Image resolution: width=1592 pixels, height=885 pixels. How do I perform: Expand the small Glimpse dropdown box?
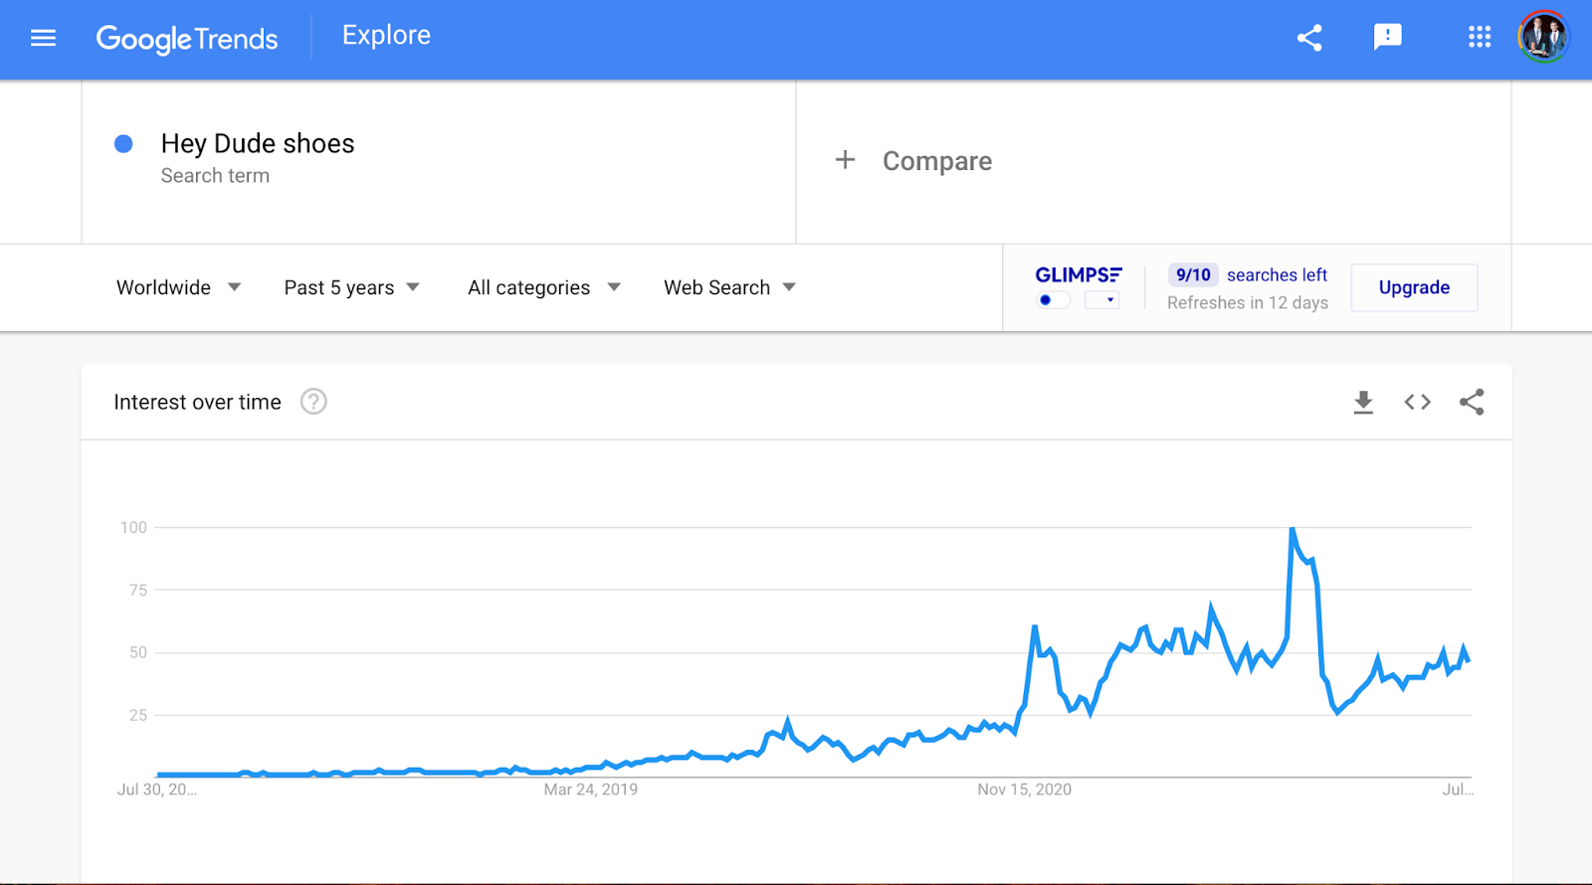(1101, 300)
